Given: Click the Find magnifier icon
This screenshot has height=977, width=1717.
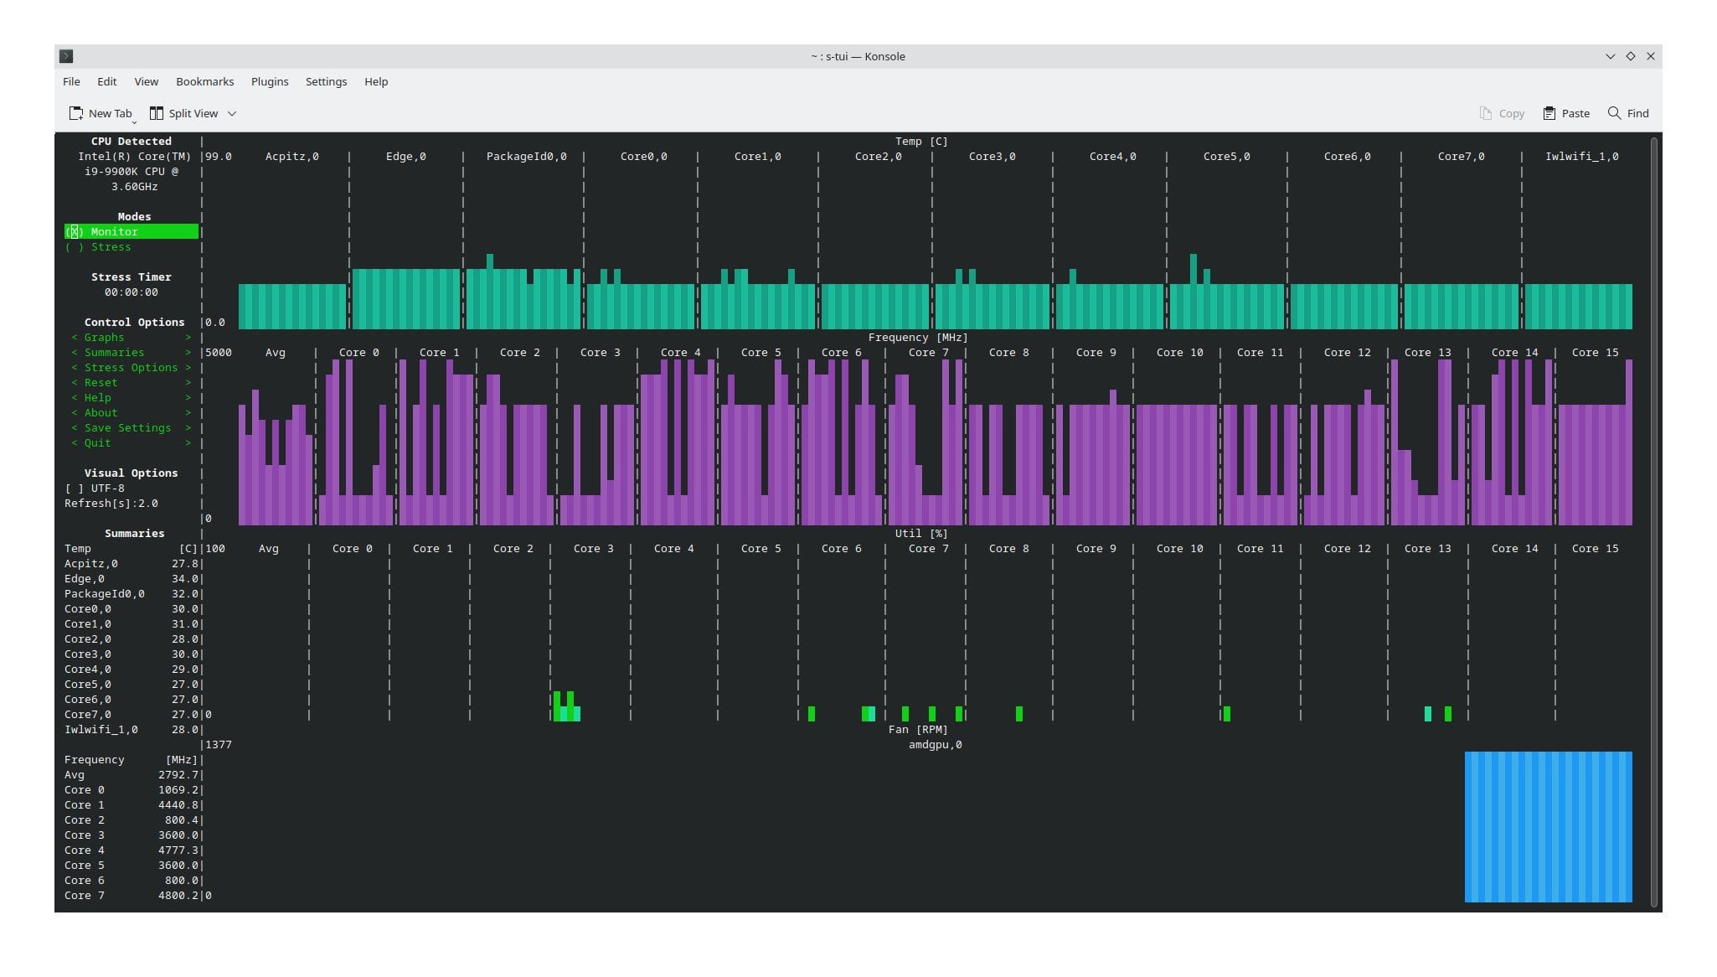Looking at the screenshot, I should pyautogui.click(x=1614, y=113).
